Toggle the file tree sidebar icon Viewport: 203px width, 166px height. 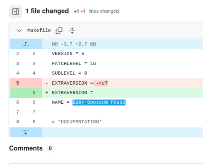pos(16,12)
